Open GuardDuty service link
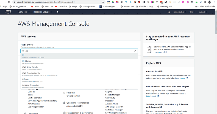Viewport: 217px width, 114px height. 110,98
